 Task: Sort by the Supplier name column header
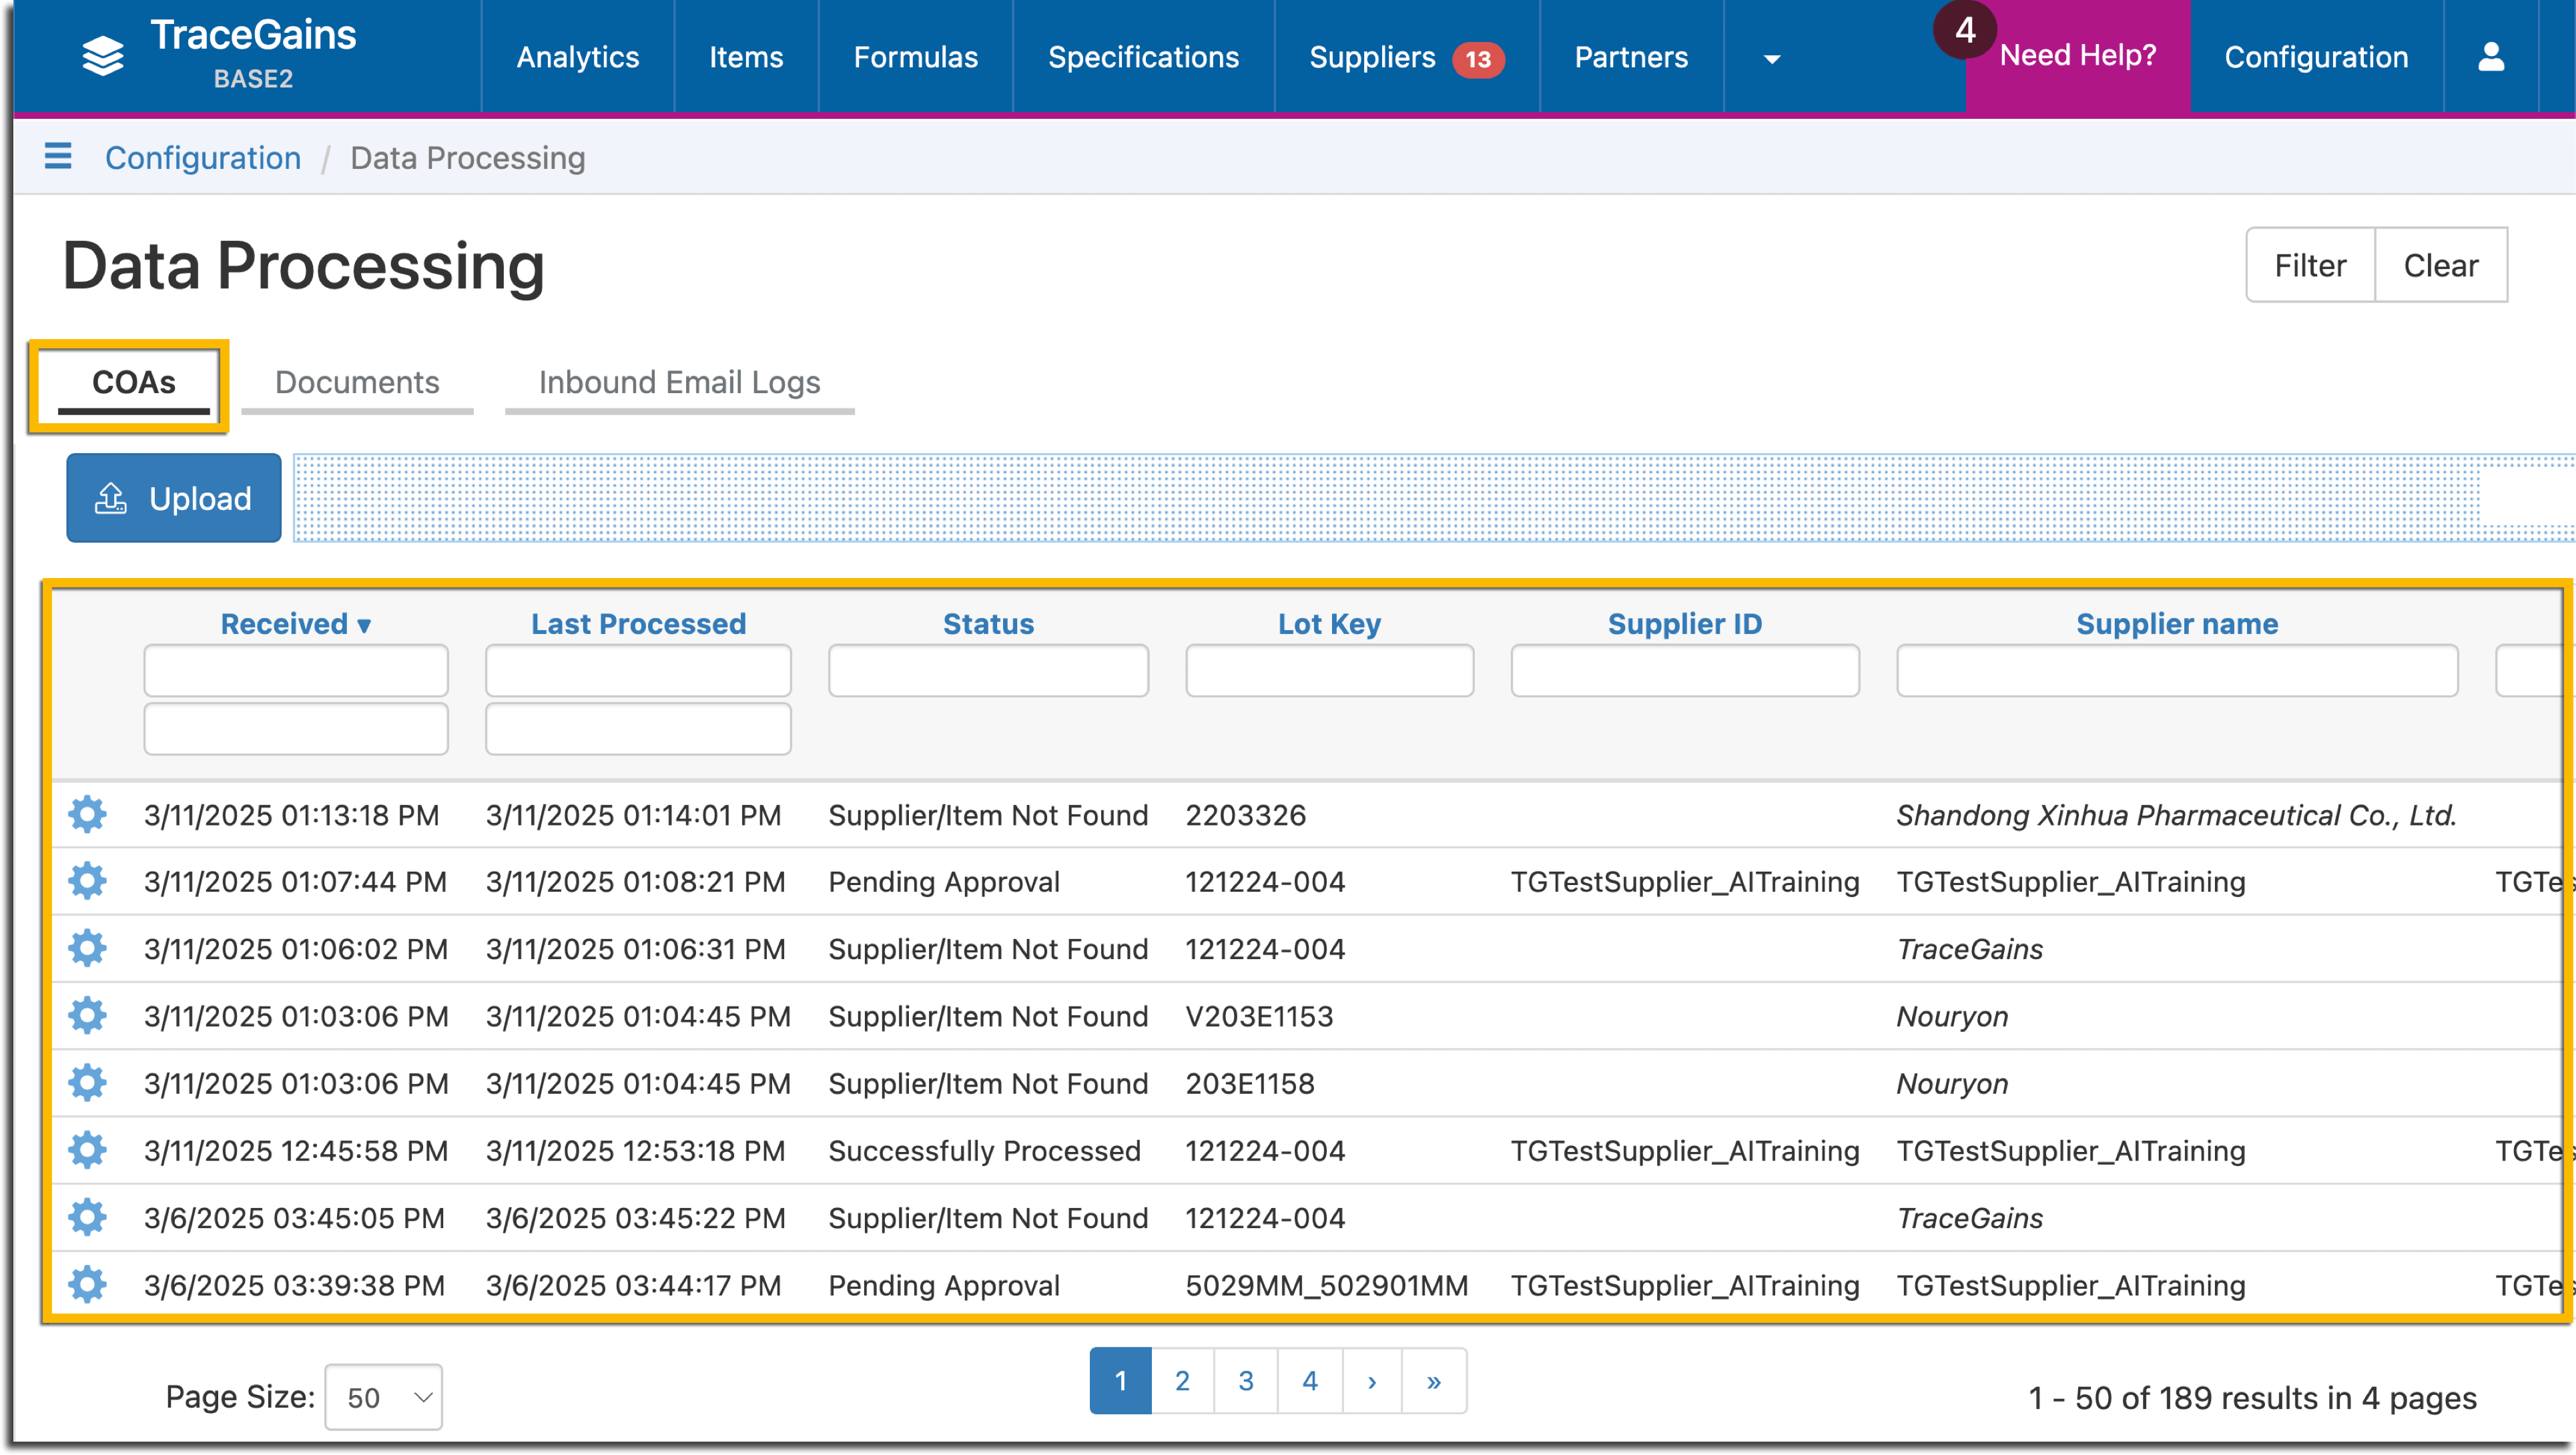(x=2177, y=623)
